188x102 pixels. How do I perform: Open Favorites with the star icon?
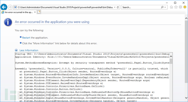(176, 7)
